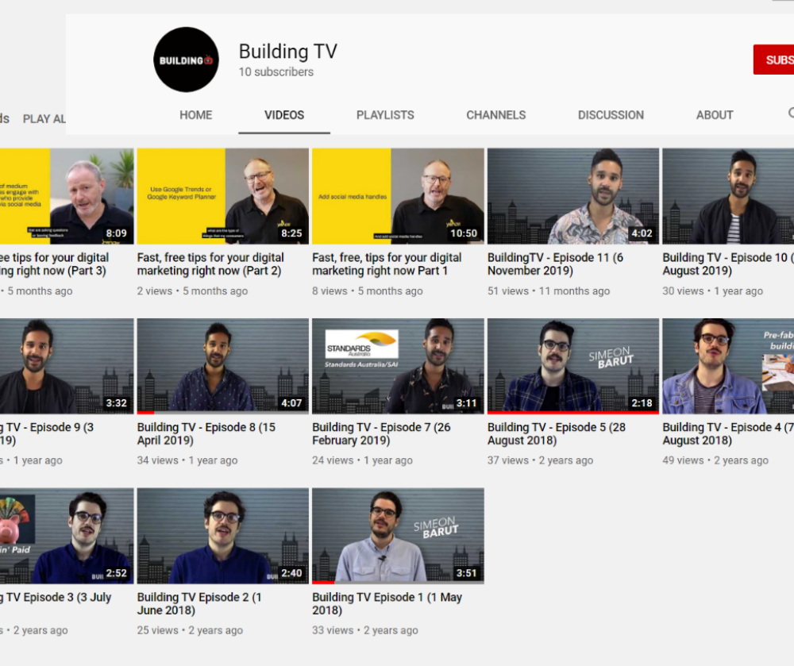
Task: Click title 'Building TV - Episode 5 (28 August 2018)'
Action: pyautogui.click(x=557, y=433)
